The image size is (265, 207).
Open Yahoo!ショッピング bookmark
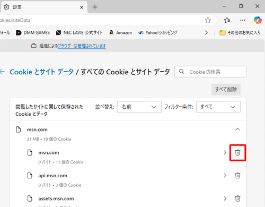(158, 33)
